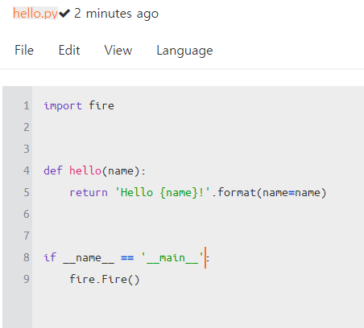Click the '__main__' string

pos(172,258)
